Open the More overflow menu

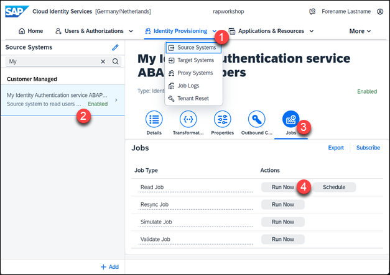tap(360, 31)
